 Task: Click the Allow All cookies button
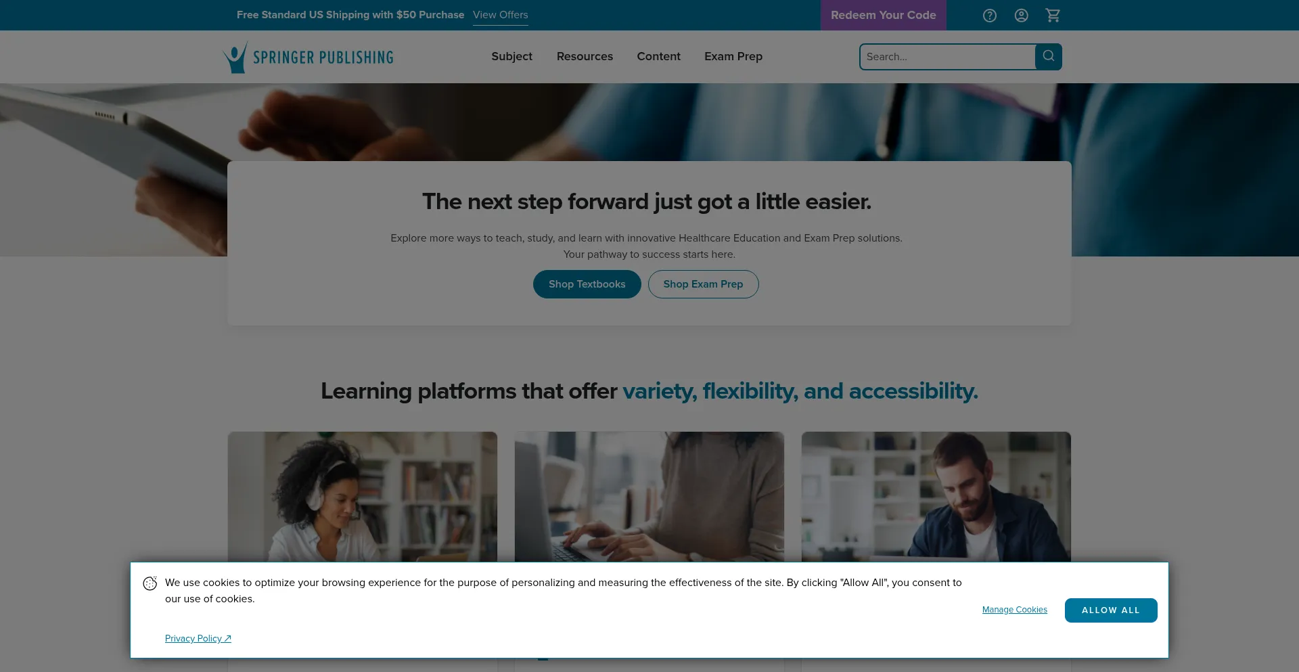1111,610
